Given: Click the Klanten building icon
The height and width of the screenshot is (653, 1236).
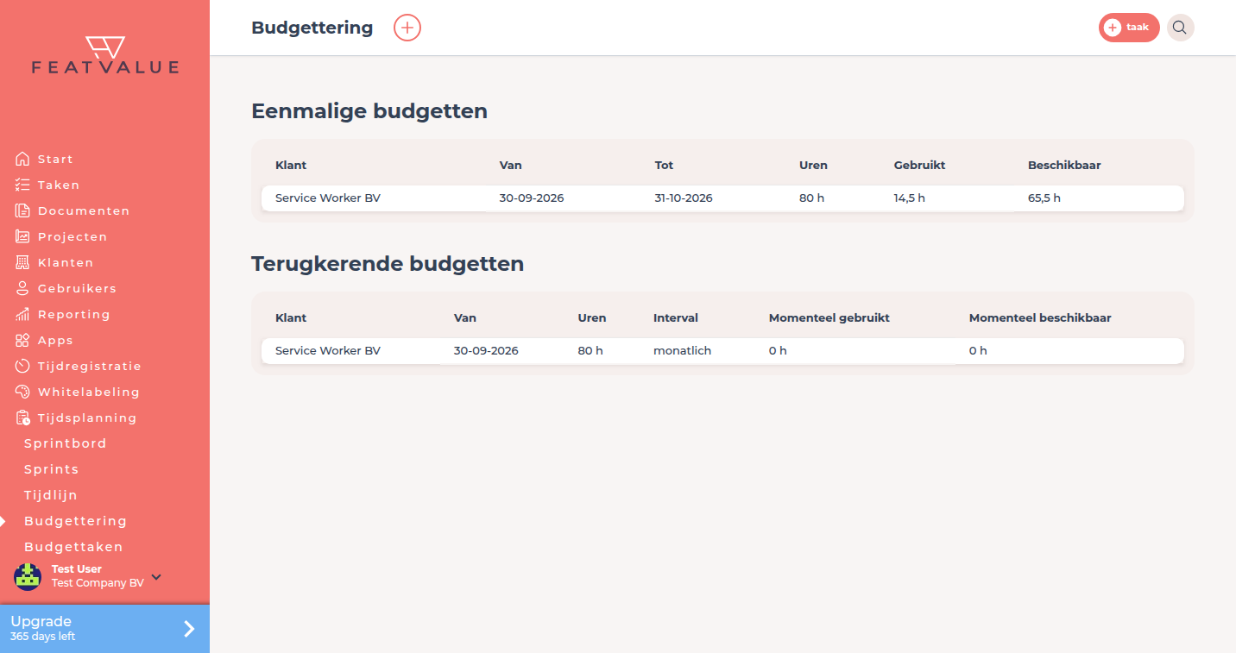Looking at the screenshot, I should pos(22,262).
